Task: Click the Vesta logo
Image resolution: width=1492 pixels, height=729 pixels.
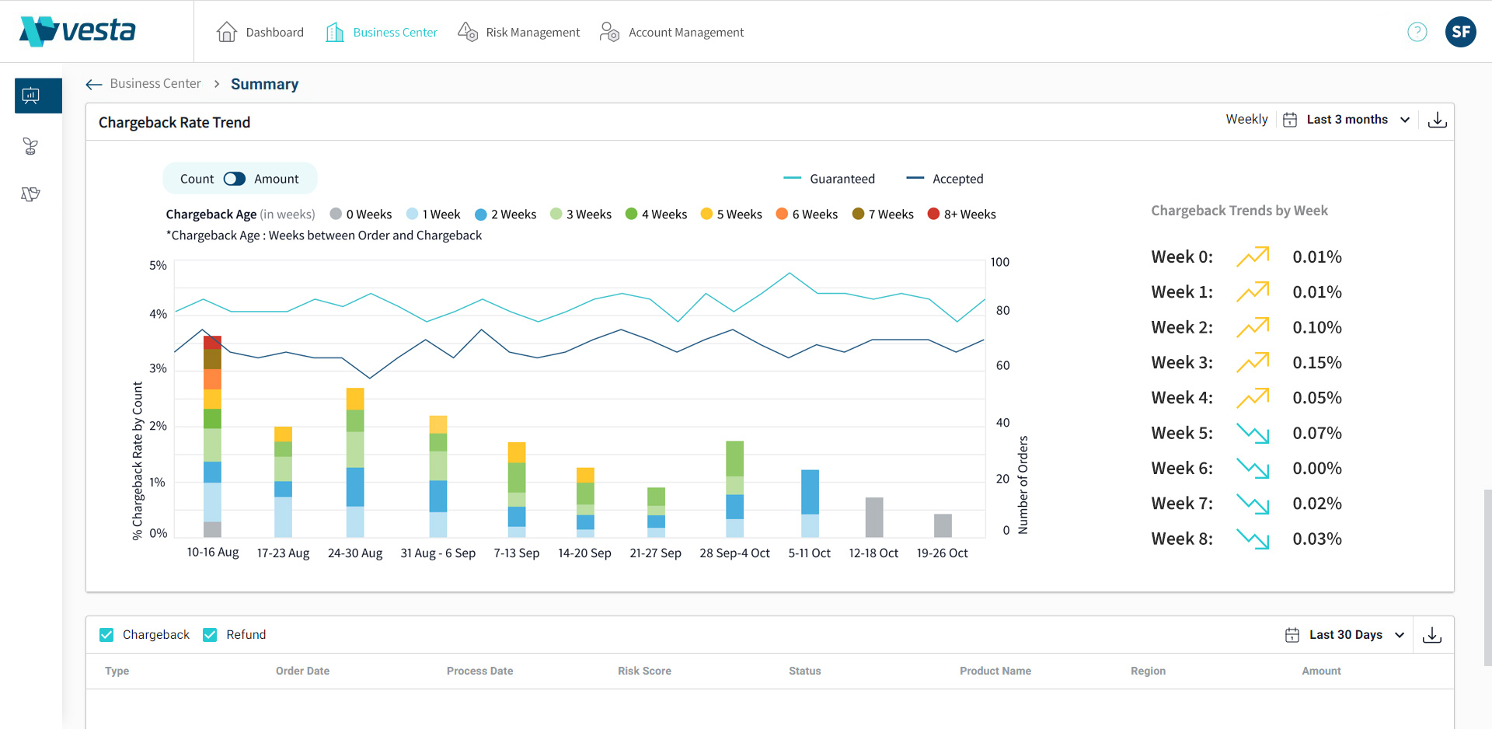Action: click(77, 31)
